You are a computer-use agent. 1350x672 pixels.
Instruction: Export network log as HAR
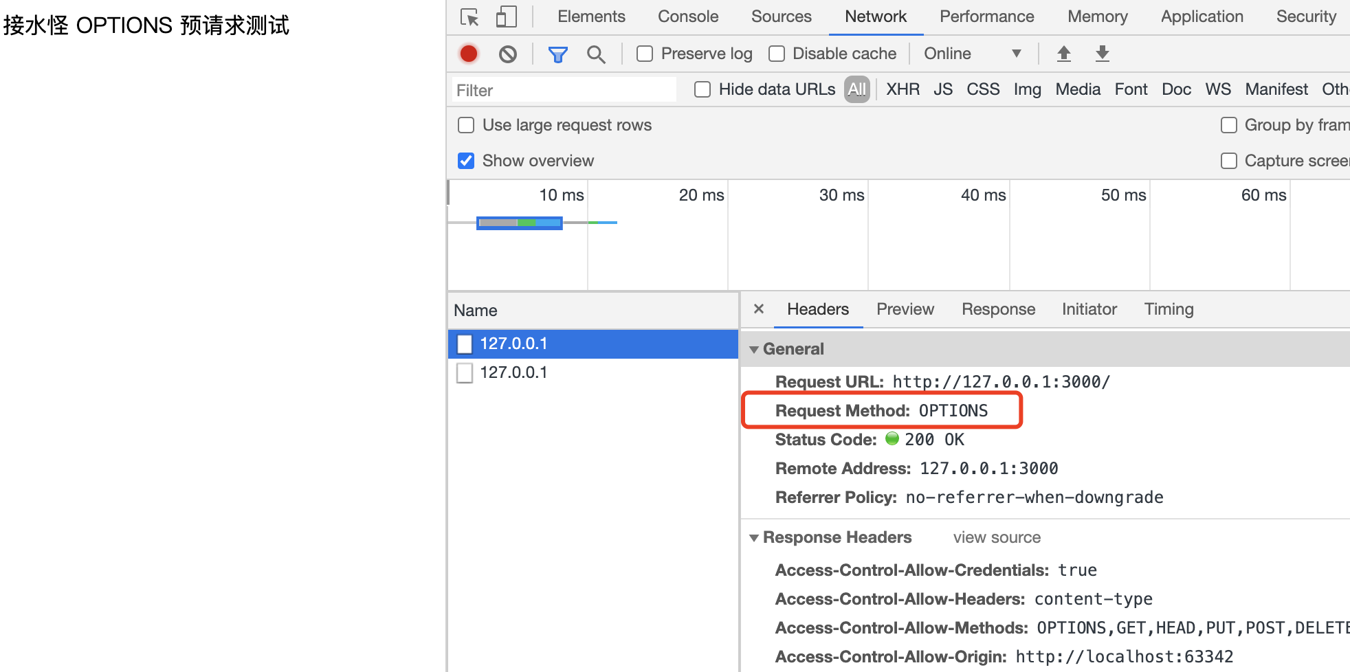(1103, 53)
